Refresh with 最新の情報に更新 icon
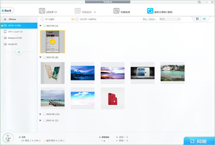This screenshot has width=215, height=145. [150, 11]
